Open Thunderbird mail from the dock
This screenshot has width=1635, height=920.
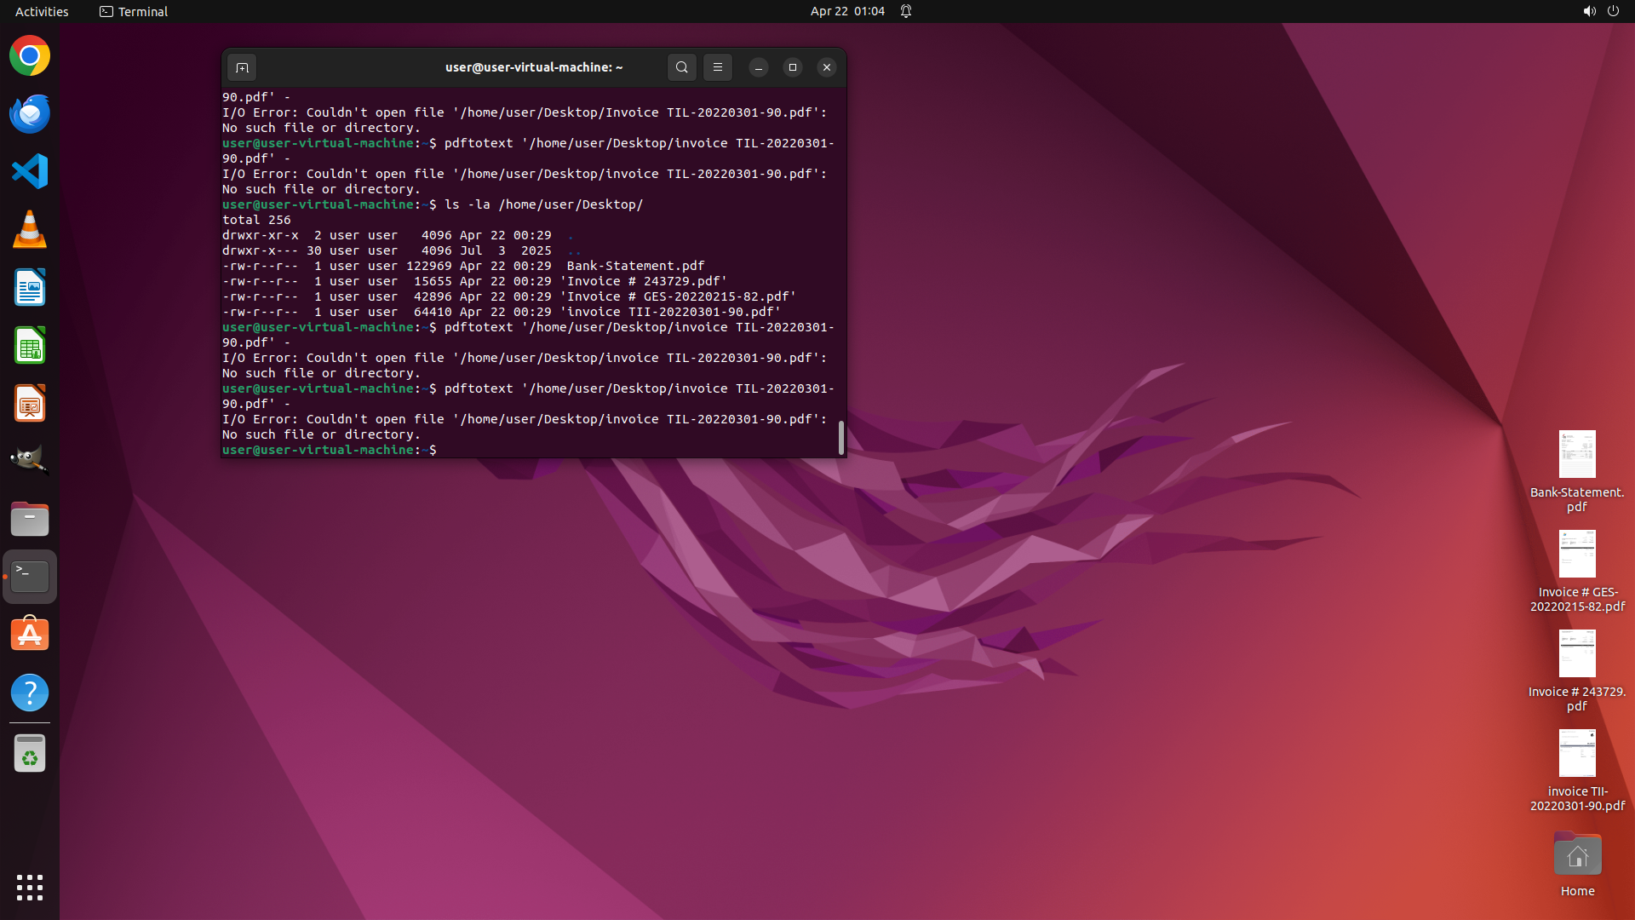point(30,114)
